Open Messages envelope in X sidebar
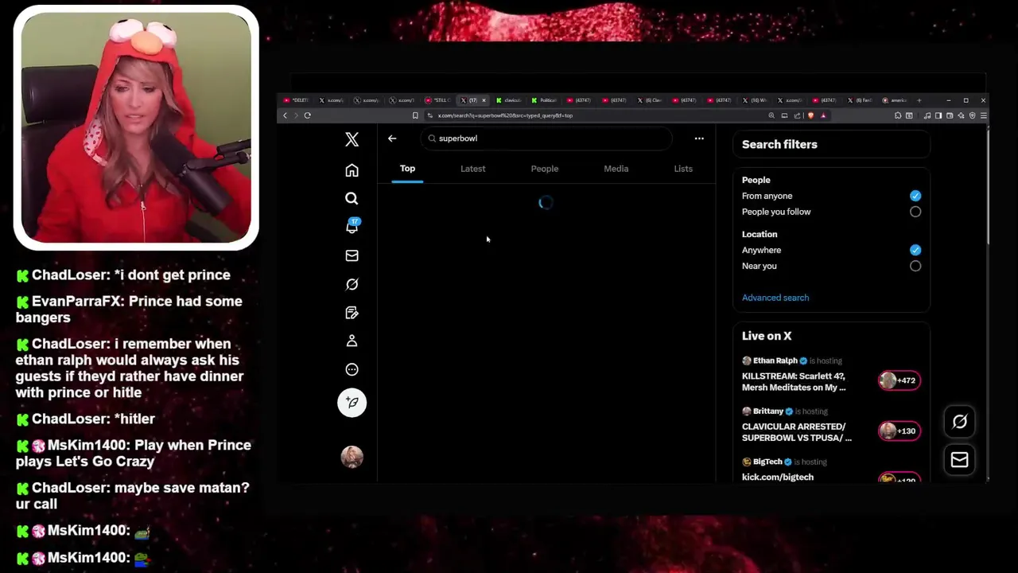 click(352, 255)
